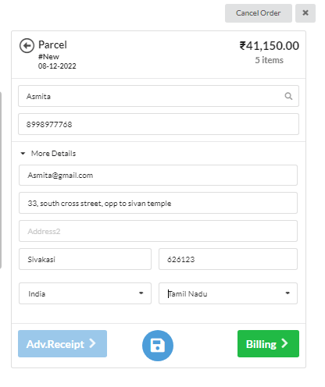This screenshot has width=325, height=387.
Task: Click the street address field
Action: point(158,203)
